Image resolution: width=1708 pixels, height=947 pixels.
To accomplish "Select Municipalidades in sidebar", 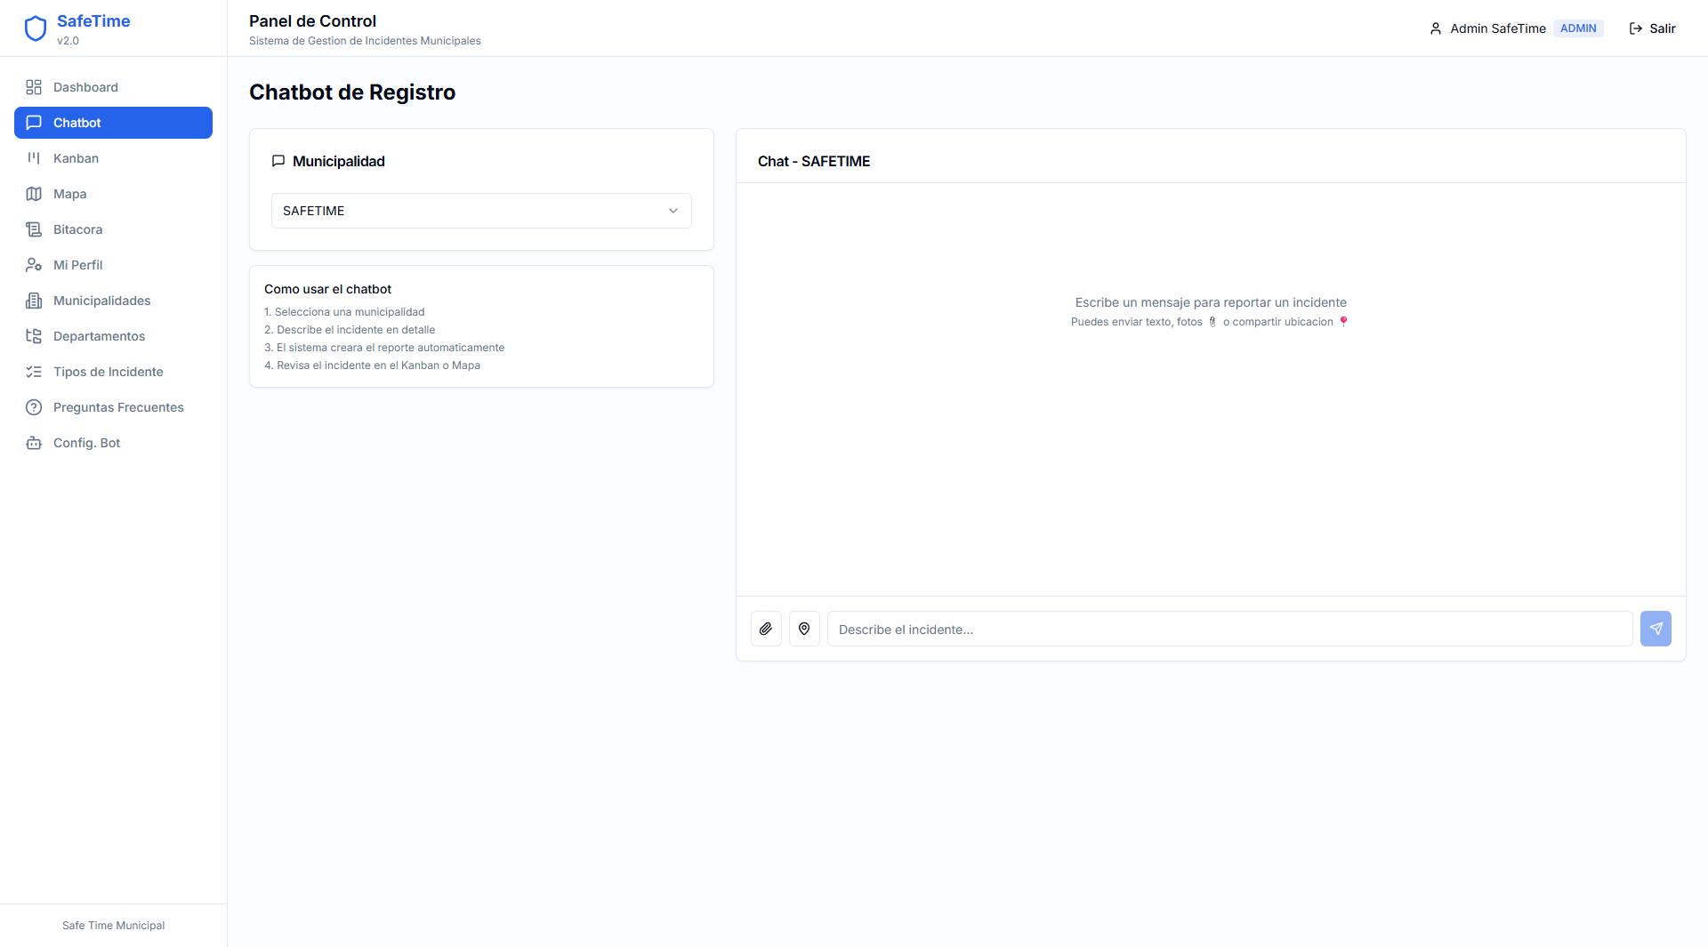I will (113, 301).
